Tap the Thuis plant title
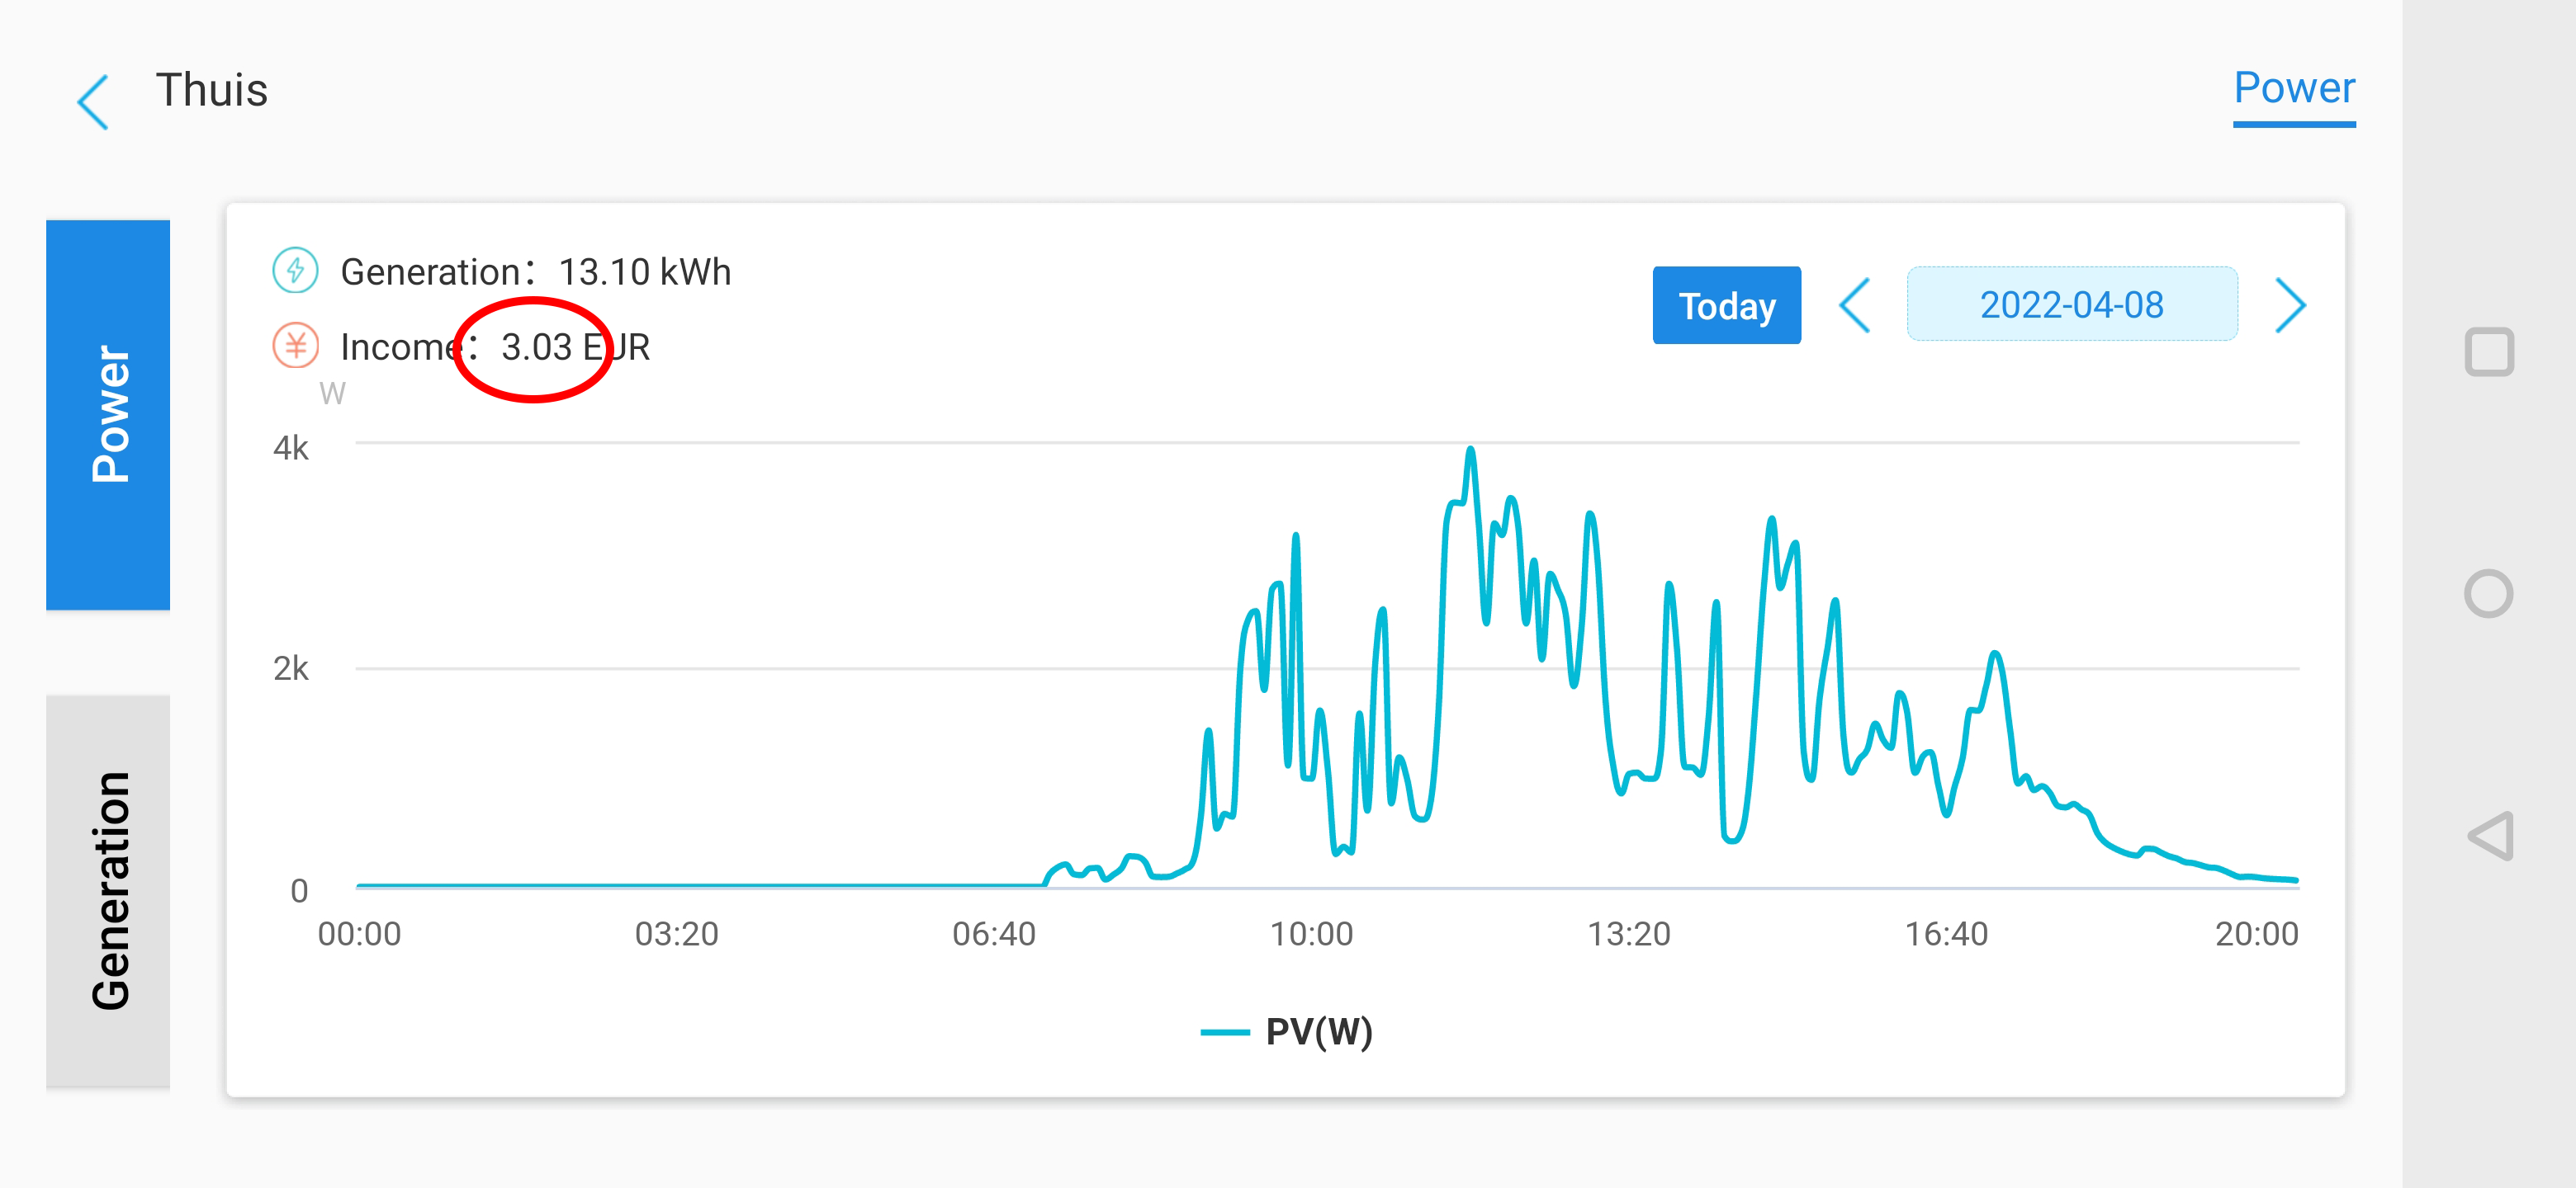Viewport: 2576px width, 1188px height. [212, 90]
